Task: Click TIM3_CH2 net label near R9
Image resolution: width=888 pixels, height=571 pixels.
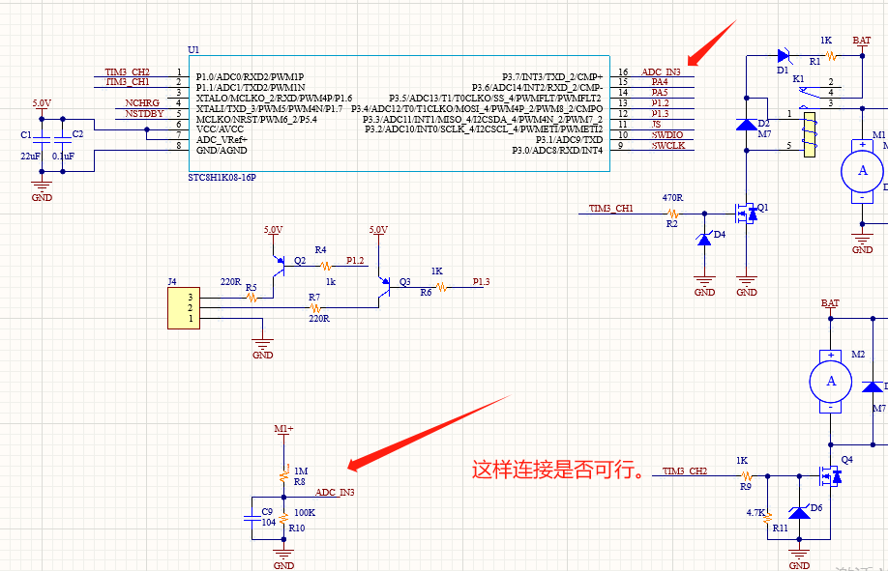Action: click(x=685, y=471)
